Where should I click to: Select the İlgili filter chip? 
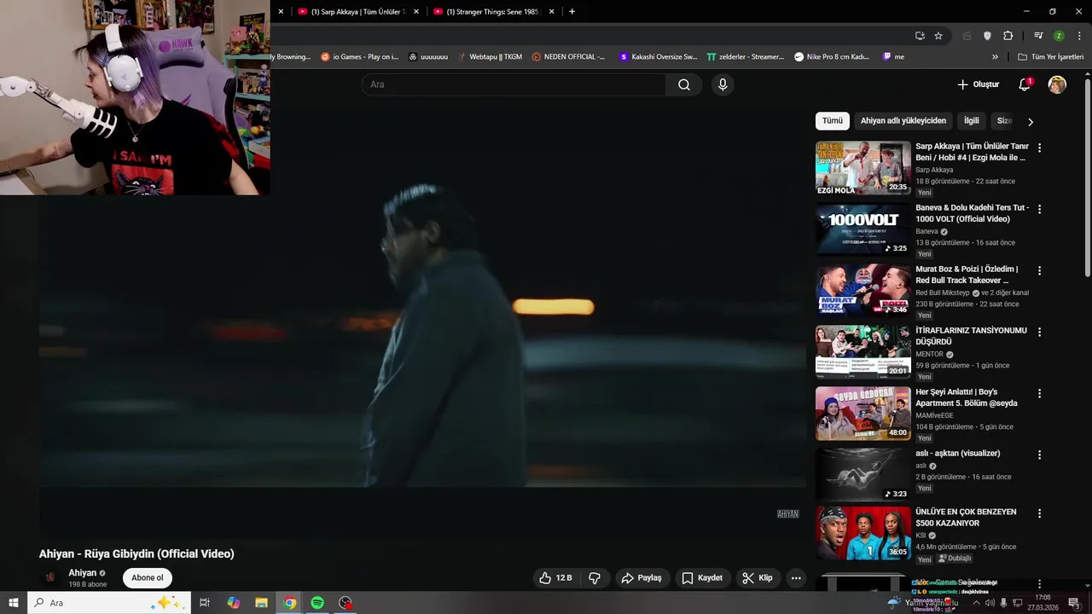[972, 121]
